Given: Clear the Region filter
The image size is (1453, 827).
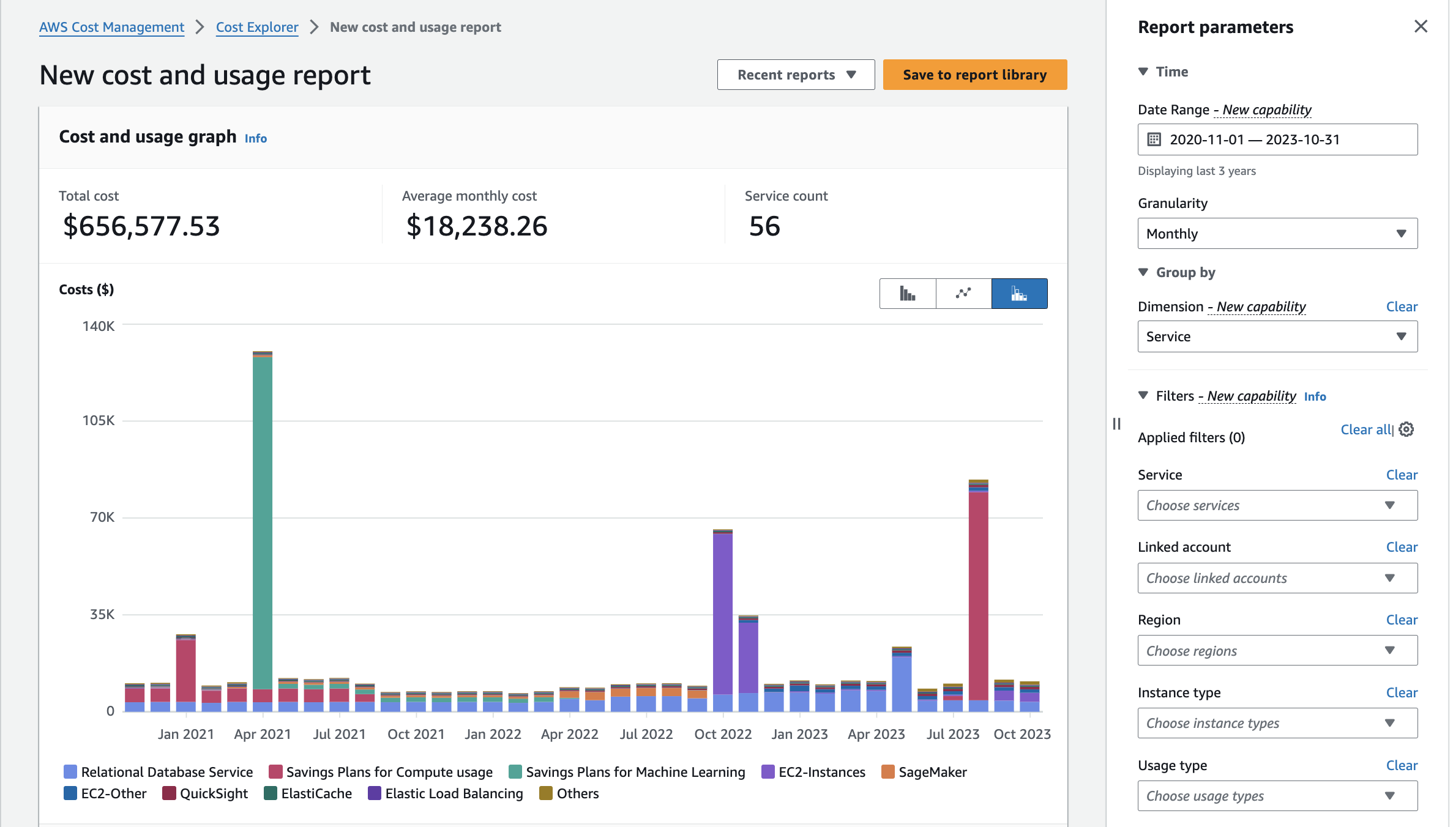Looking at the screenshot, I should (1402, 620).
